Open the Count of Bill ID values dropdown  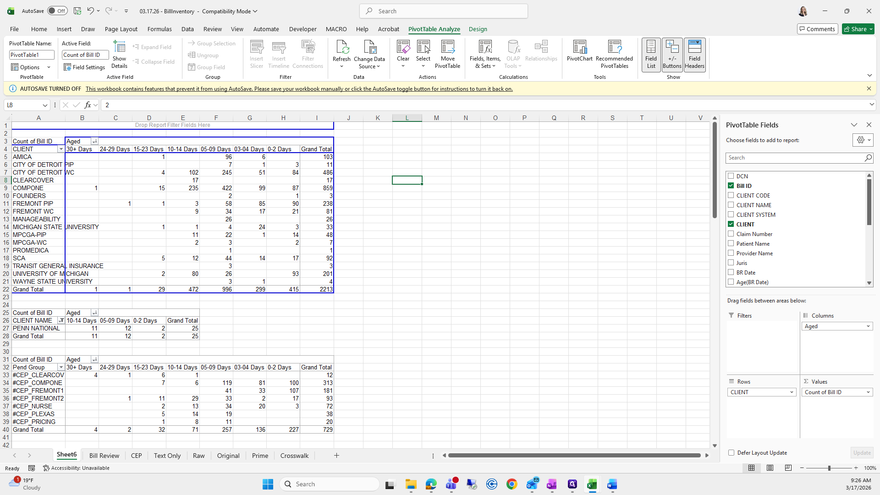click(x=868, y=392)
